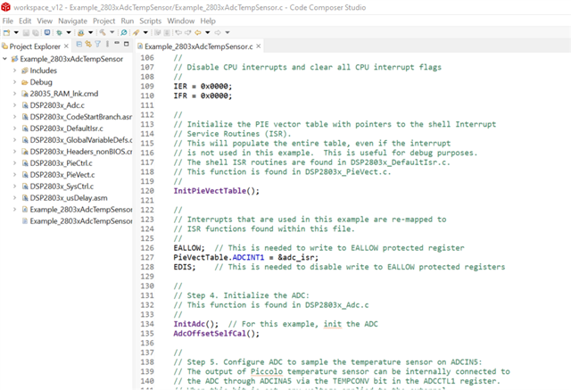Open the Edit menu
571x390 pixels.
pyautogui.click(x=25, y=21)
